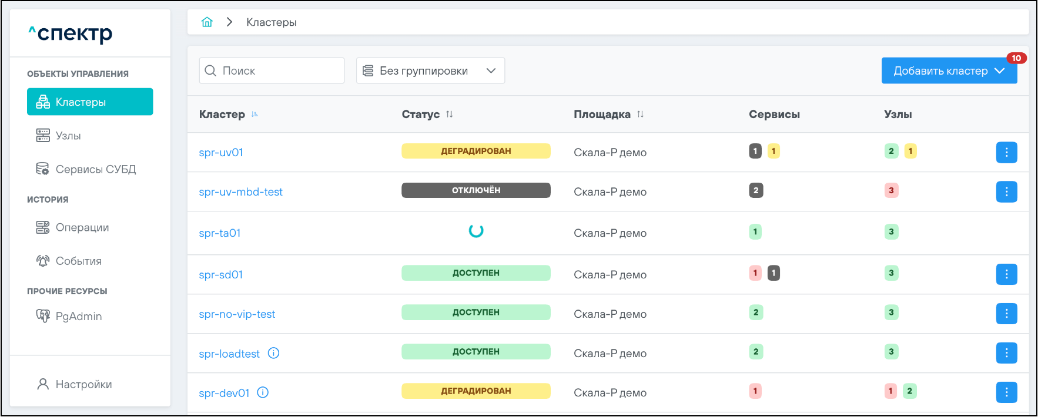Click the Поиск search field
The height and width of the screenshot is (417, 1038).
click(x=272, y=71)
